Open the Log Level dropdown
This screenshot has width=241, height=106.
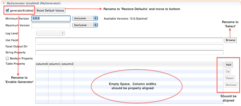tap(50, 33)
